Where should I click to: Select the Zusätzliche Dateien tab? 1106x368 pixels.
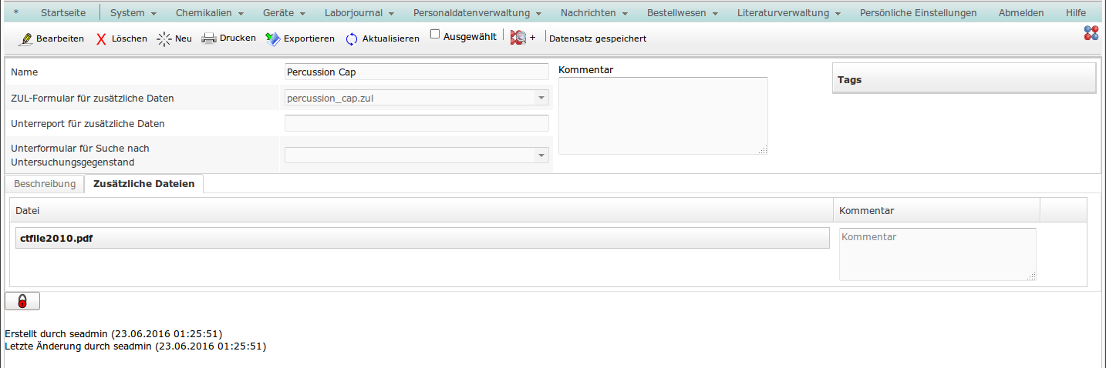(143, 184)
